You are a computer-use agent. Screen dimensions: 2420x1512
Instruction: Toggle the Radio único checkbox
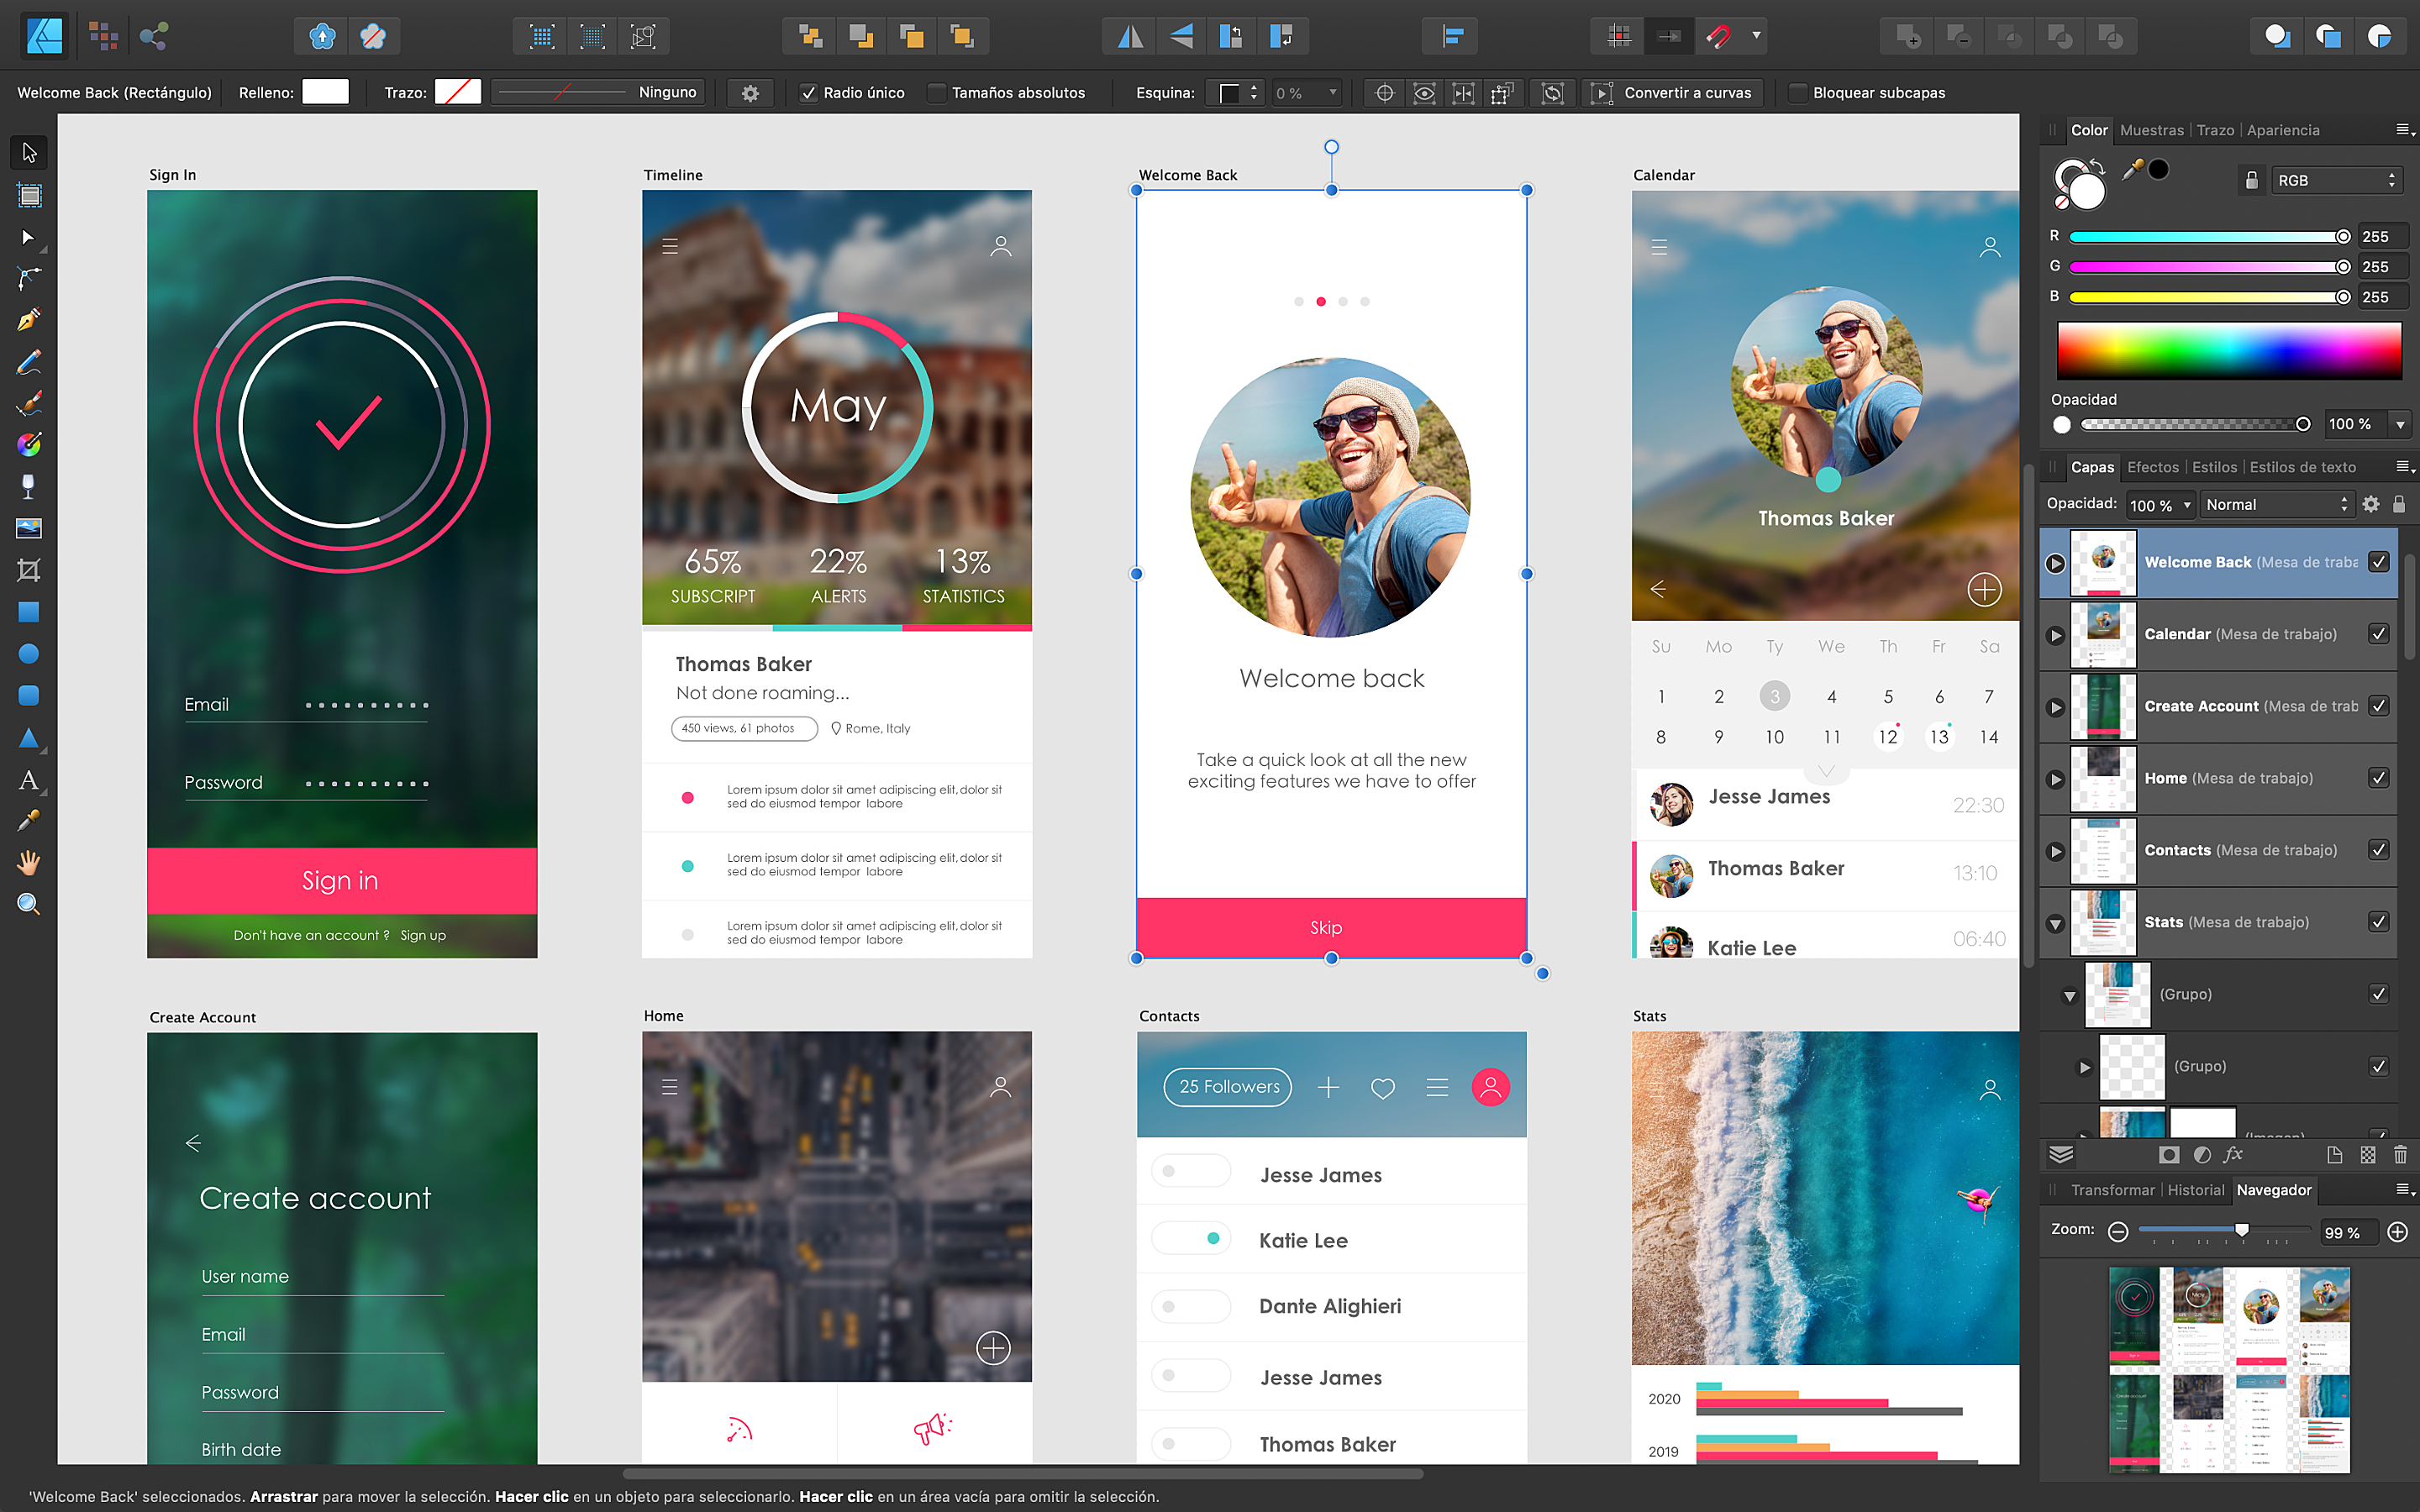tap(809, 93)
